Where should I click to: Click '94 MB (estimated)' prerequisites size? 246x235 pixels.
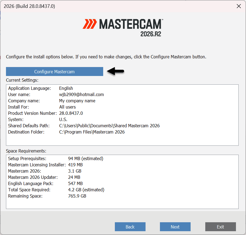(x=86, y=158)
